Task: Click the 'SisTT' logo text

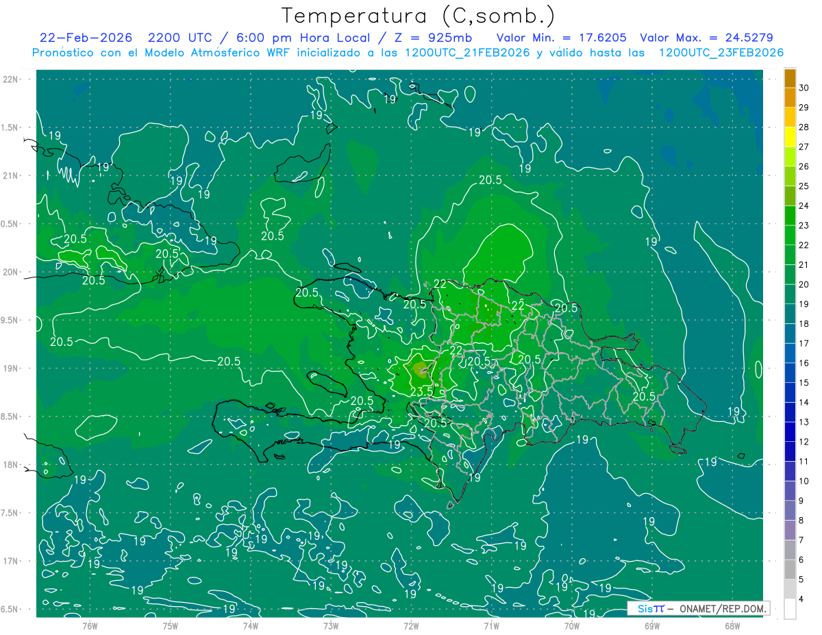Action: pyautogui.click(x=651, y=608)
